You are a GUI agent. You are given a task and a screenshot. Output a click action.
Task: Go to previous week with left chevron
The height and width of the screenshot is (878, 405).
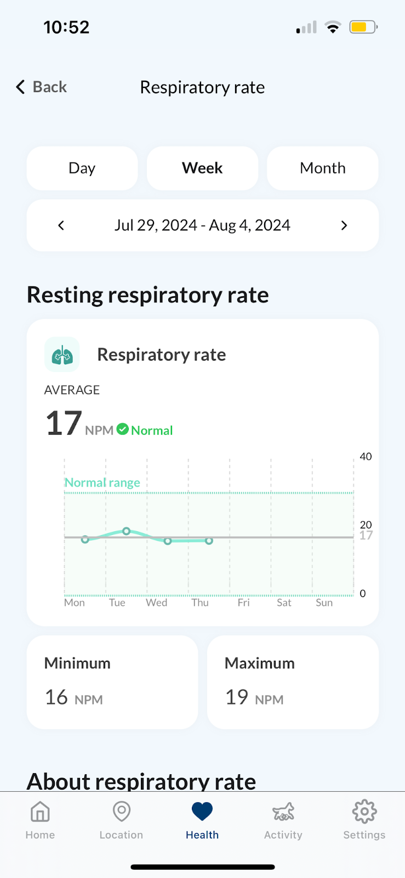coord(61,226)
